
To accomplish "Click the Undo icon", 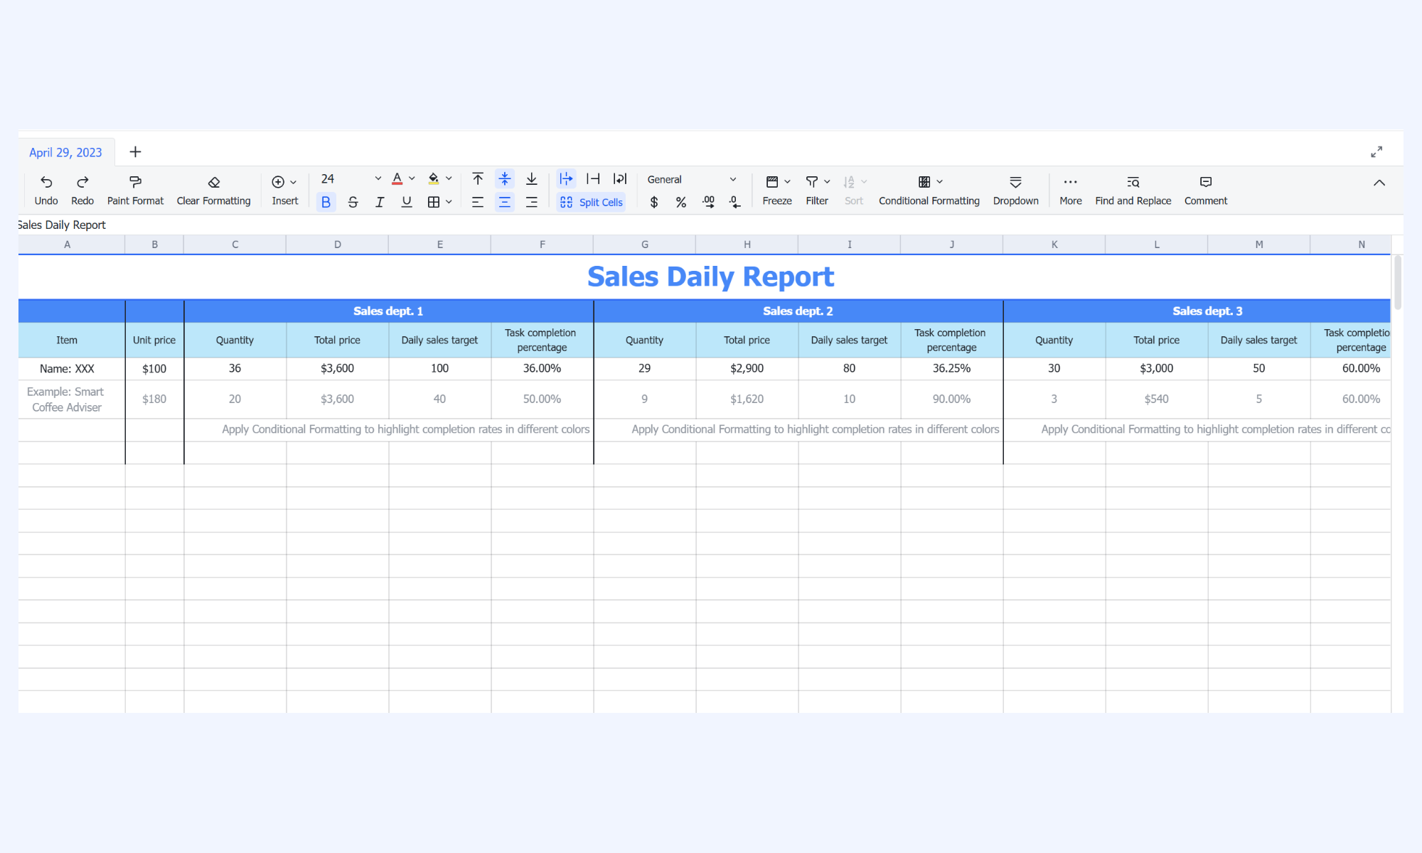I will [46, 182].
